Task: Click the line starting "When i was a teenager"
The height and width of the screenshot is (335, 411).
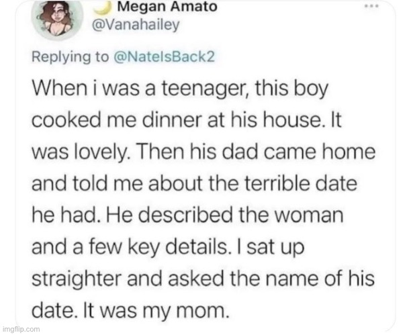Action: point(180,89)
